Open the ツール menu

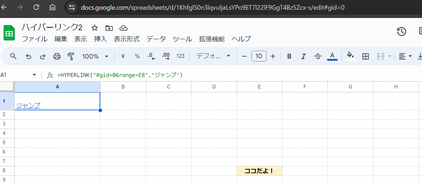[x=183, y=39]
